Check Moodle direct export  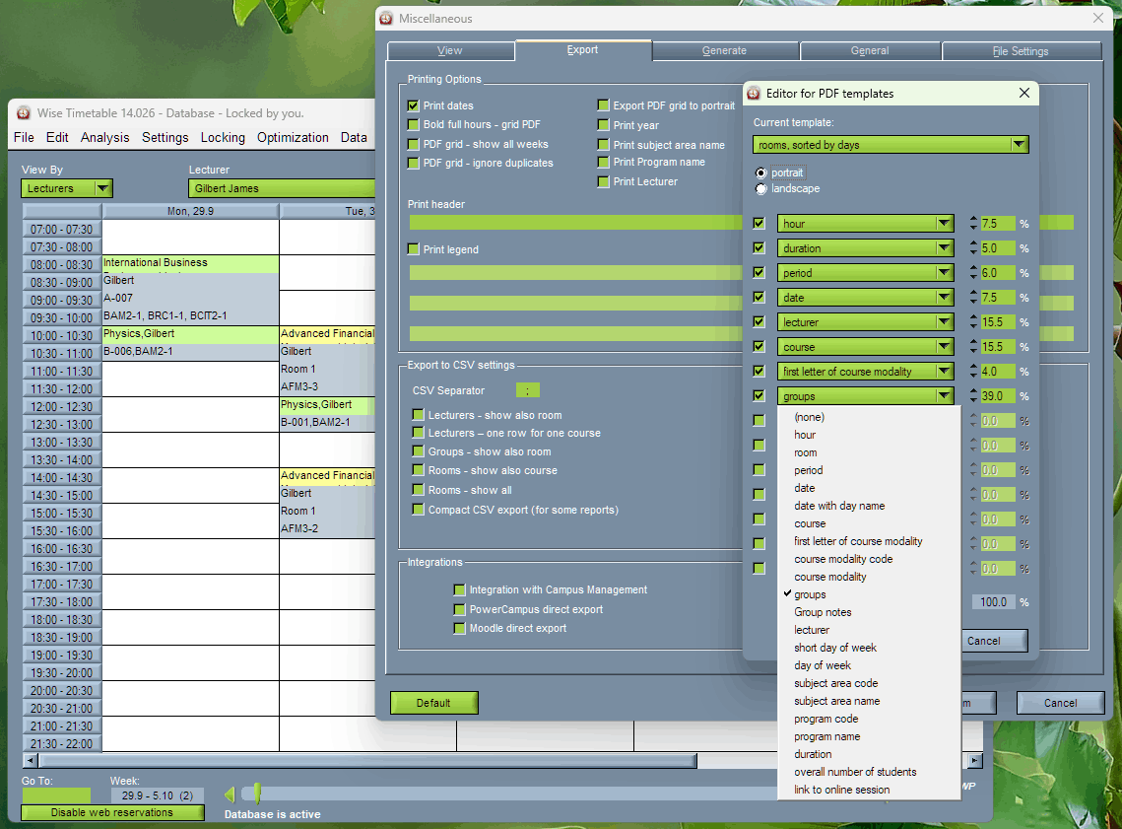(x=459, y=627)
